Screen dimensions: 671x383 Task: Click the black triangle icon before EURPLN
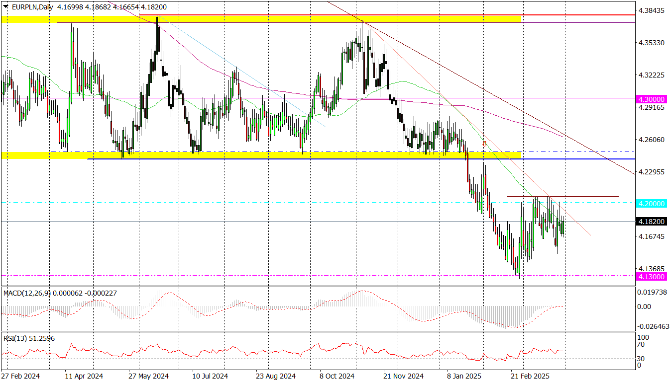[x=5, y=7]
